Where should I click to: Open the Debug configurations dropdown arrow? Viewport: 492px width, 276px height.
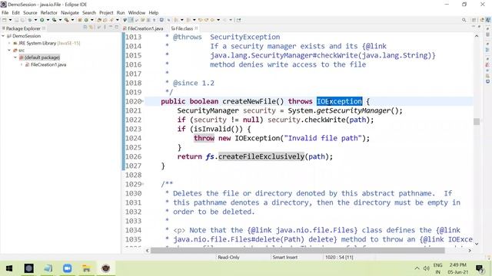pyautogui.click(x=35, y=20)
